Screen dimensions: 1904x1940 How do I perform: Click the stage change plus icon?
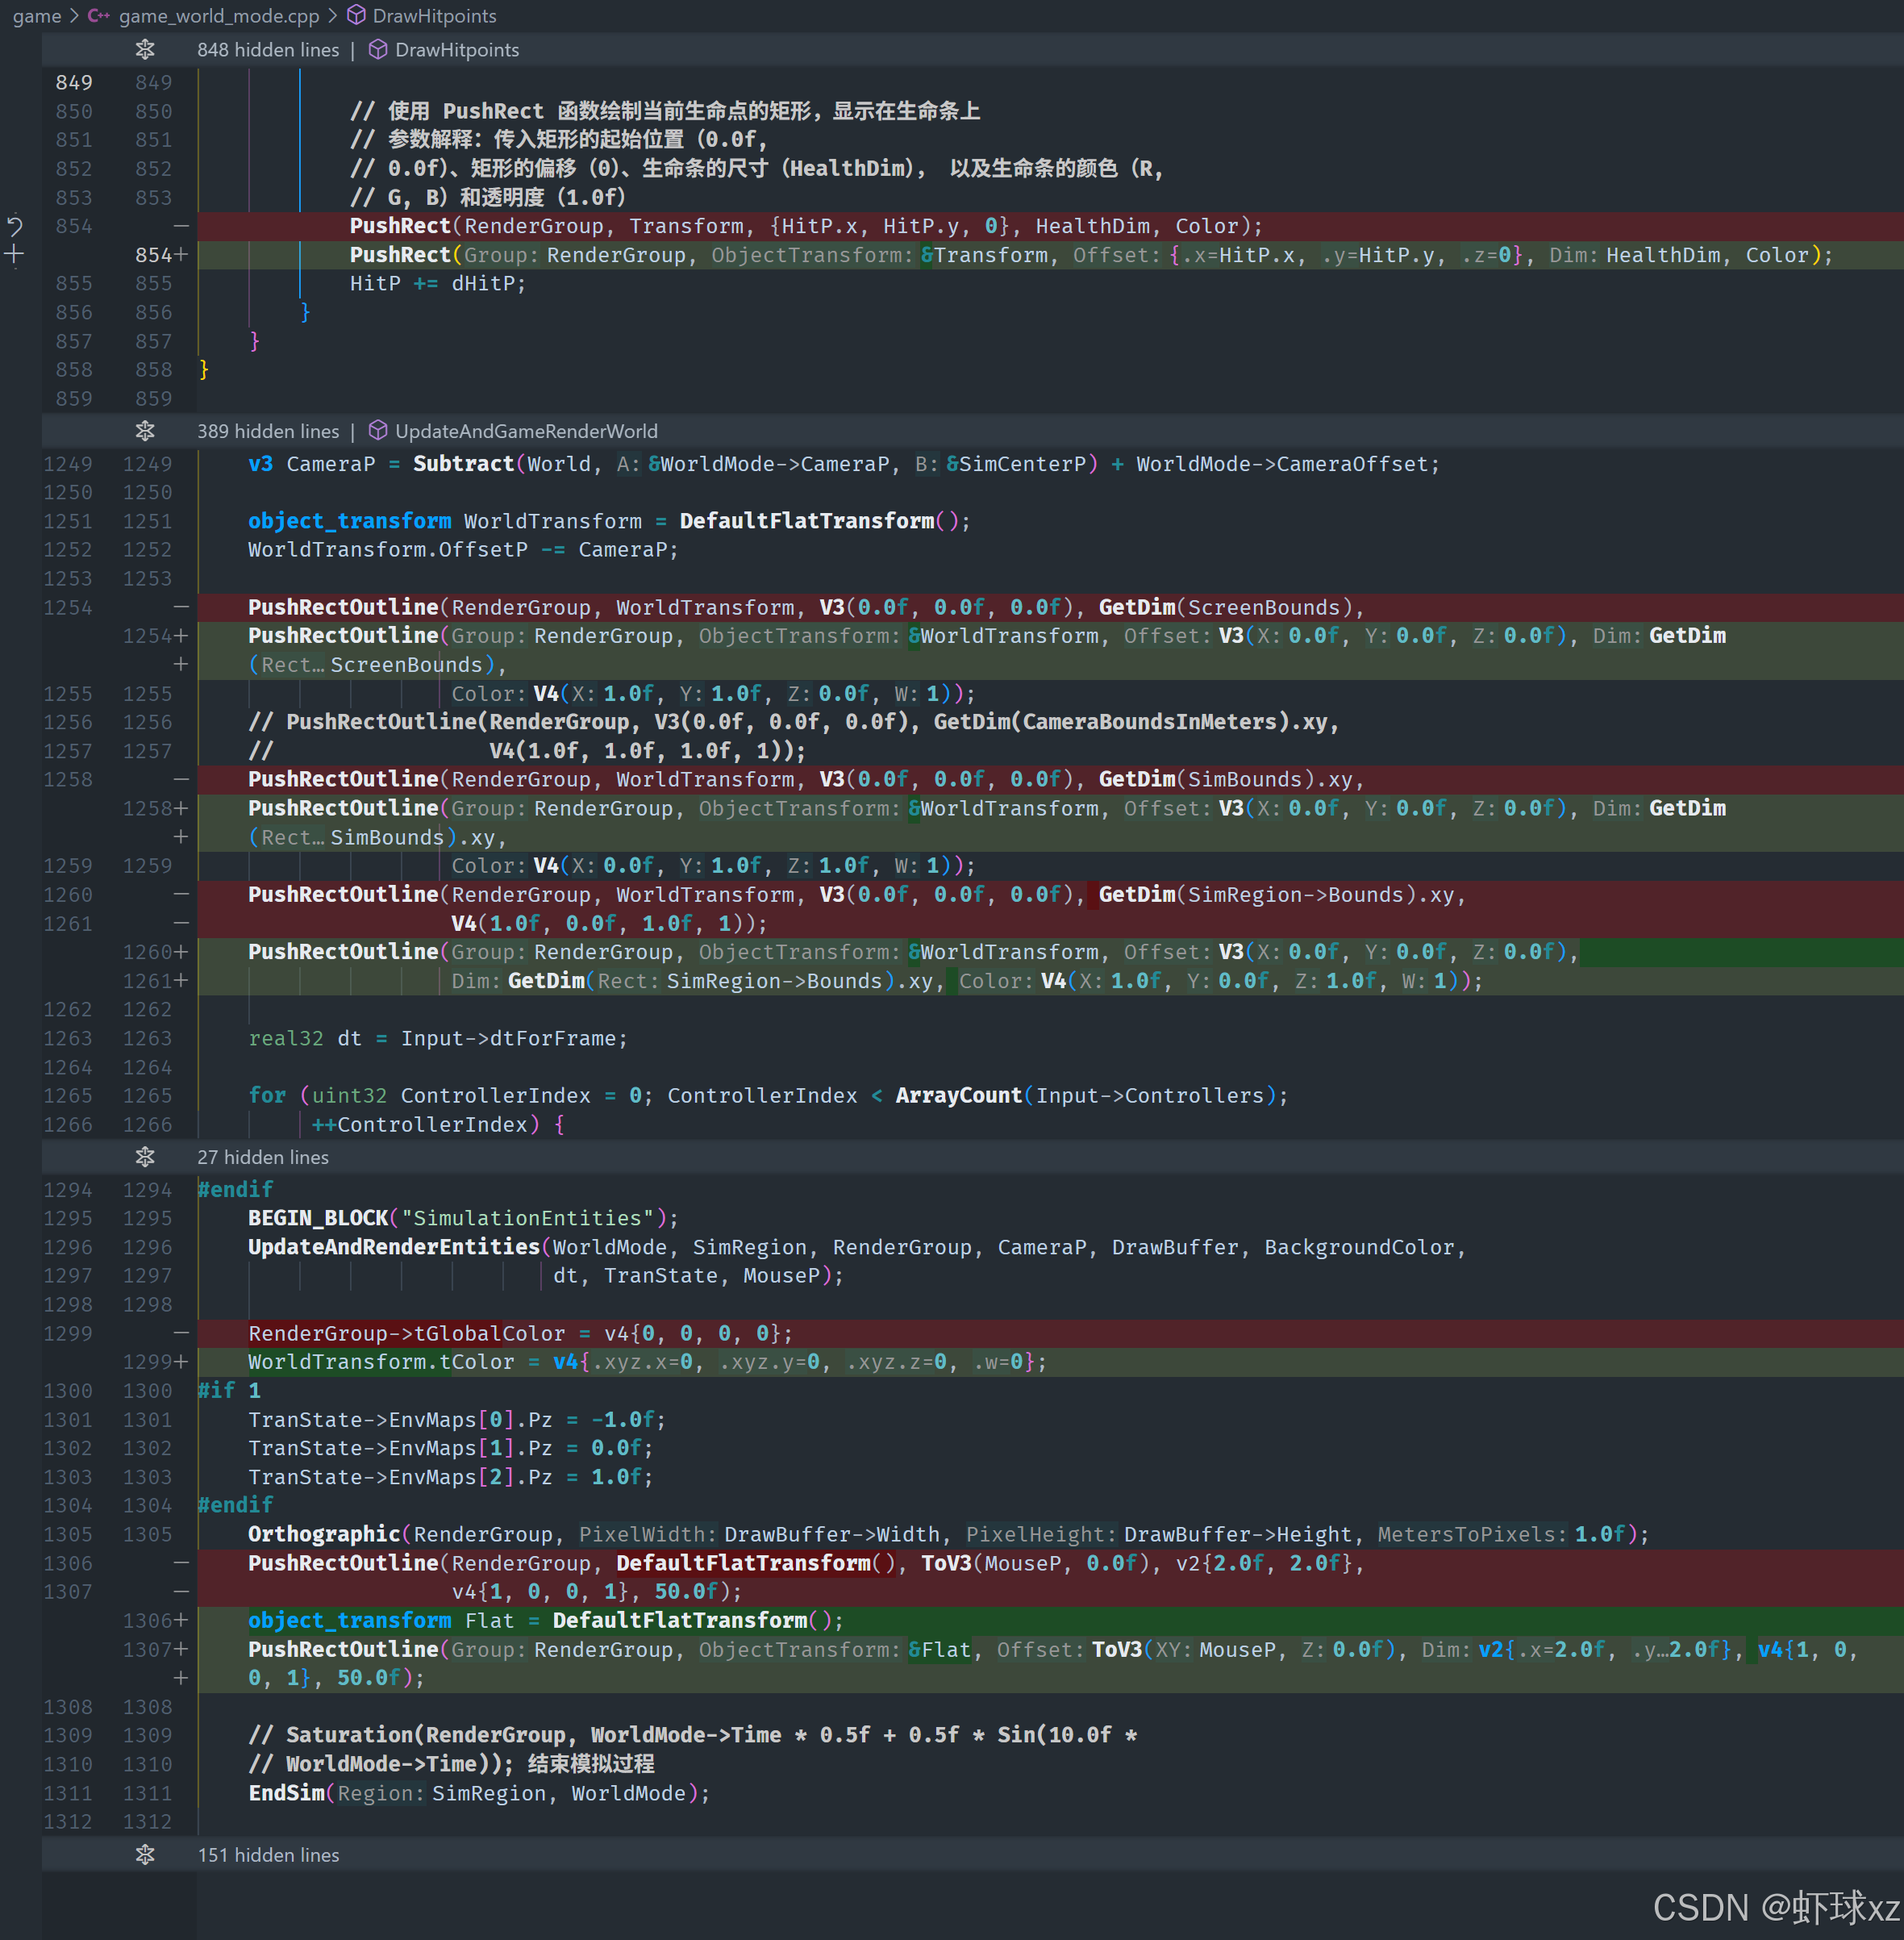14,254
